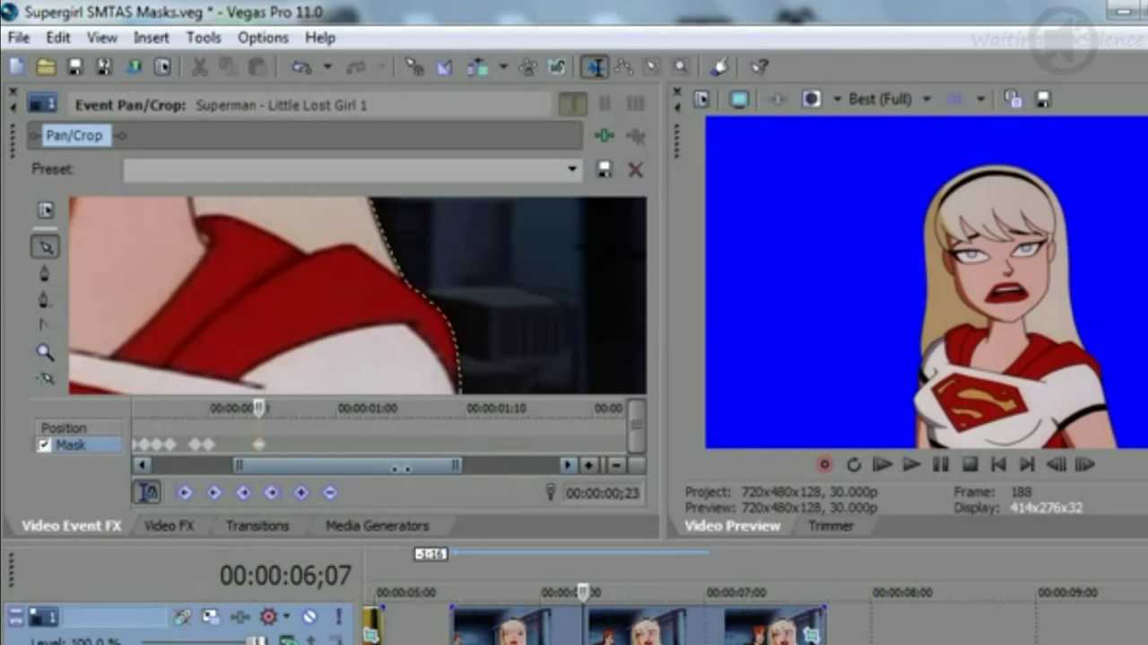Select the Anchor Deletion pen tool

click(46, 300)
